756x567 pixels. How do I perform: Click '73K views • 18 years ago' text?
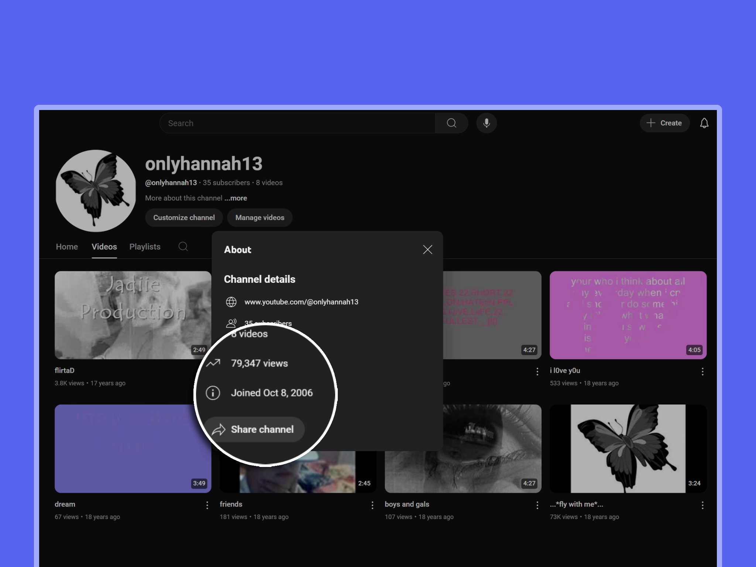[x=584, y=517]
